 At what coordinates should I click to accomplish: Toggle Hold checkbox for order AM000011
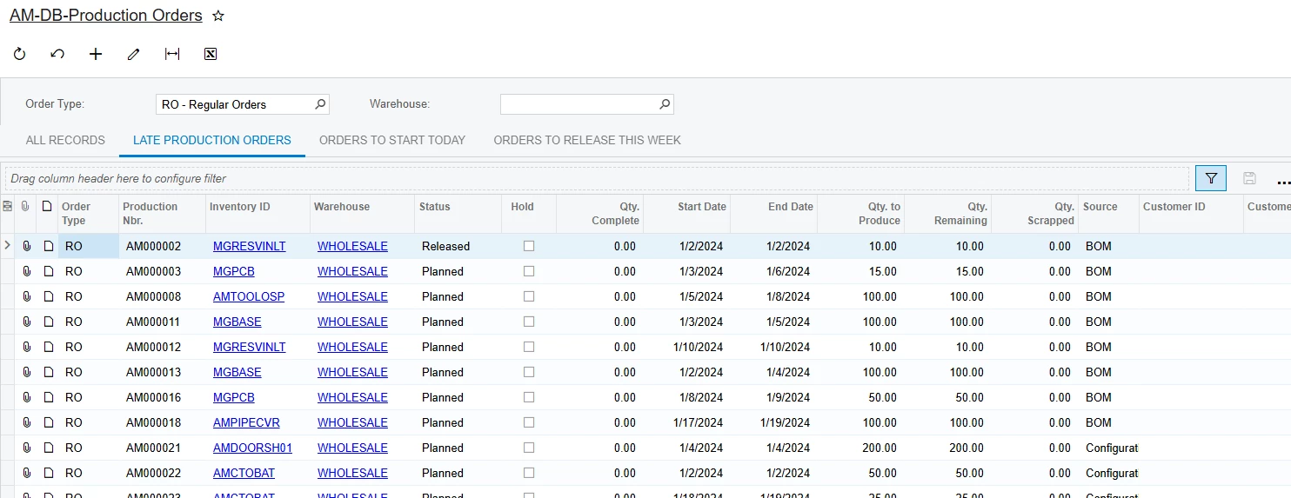(529, 322)
